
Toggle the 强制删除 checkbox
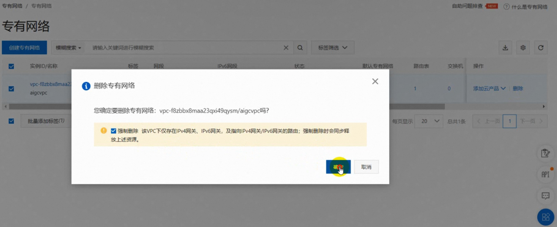click(x=114, y=131)
